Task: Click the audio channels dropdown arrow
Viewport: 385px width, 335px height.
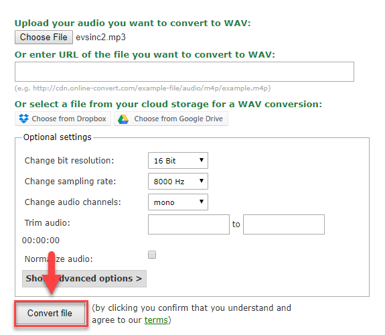Action: point(202,202)
